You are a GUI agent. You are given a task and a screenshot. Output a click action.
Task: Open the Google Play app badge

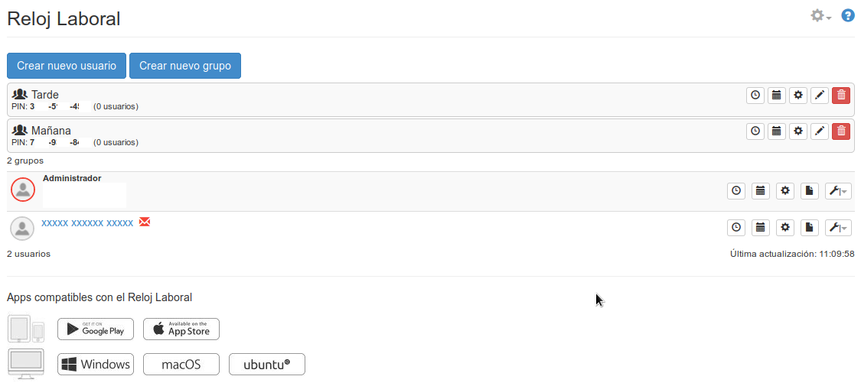click(x=96, y=329)
